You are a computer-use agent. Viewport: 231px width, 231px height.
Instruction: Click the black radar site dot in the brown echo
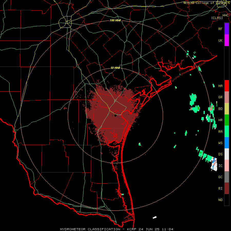click(115, 116)
